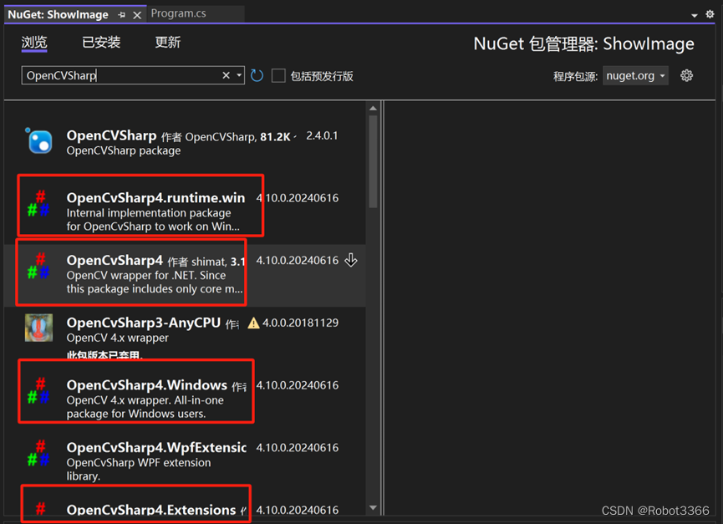The width and height of the screenshot is (723, 524).
Task: Open package source settings gear
Action: (x=686, y=75)
